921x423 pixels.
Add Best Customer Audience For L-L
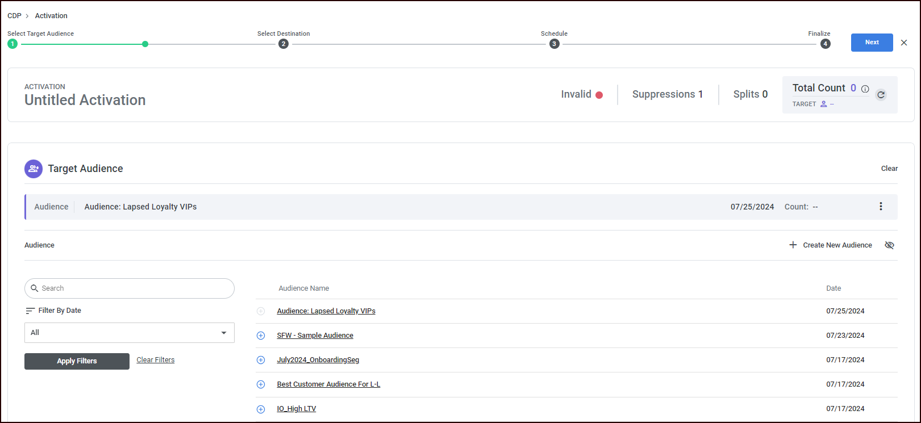point(261,384)
